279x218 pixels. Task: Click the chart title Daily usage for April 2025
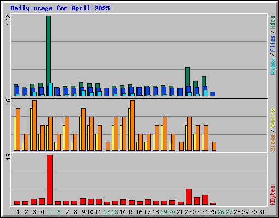coord(60,8)
